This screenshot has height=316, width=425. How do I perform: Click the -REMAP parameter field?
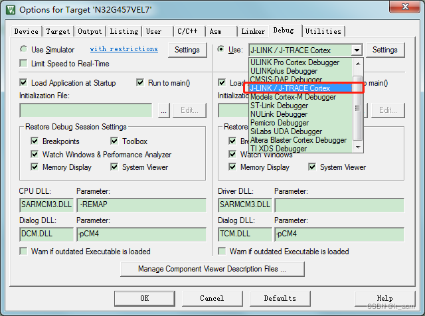pos(141,204)
